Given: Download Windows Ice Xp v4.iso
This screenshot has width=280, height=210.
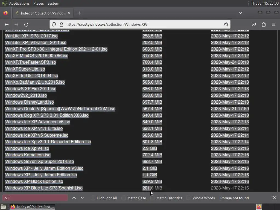Looking at the screenshot, I should pos(27,148).
